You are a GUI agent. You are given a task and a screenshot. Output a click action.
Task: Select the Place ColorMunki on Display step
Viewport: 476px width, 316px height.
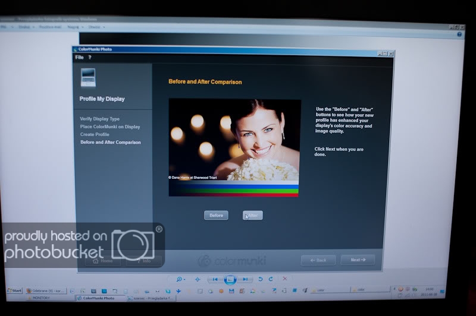[x=110, y=127]
